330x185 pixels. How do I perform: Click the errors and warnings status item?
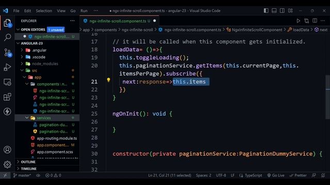click(53, 175)
